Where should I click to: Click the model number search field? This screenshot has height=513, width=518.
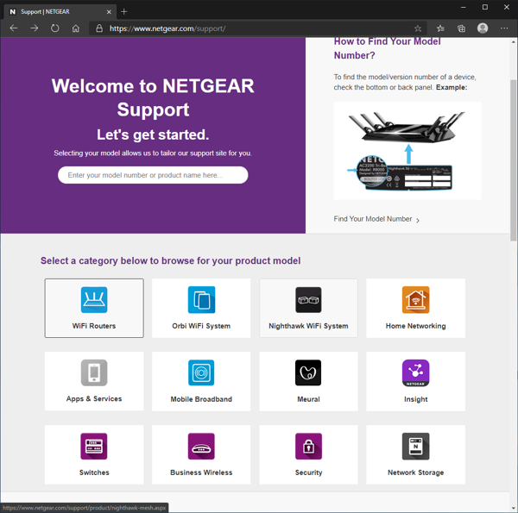pyautogui.click(x=153, y=175)
